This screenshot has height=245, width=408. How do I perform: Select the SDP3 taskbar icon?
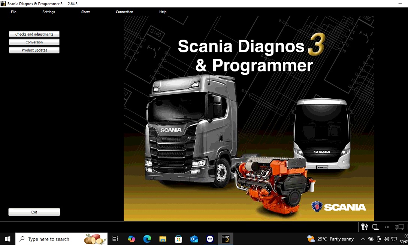226,239
